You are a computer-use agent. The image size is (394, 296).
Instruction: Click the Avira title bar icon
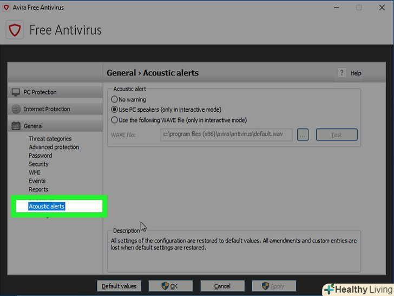pyautogui.click(x=6, y=8)
